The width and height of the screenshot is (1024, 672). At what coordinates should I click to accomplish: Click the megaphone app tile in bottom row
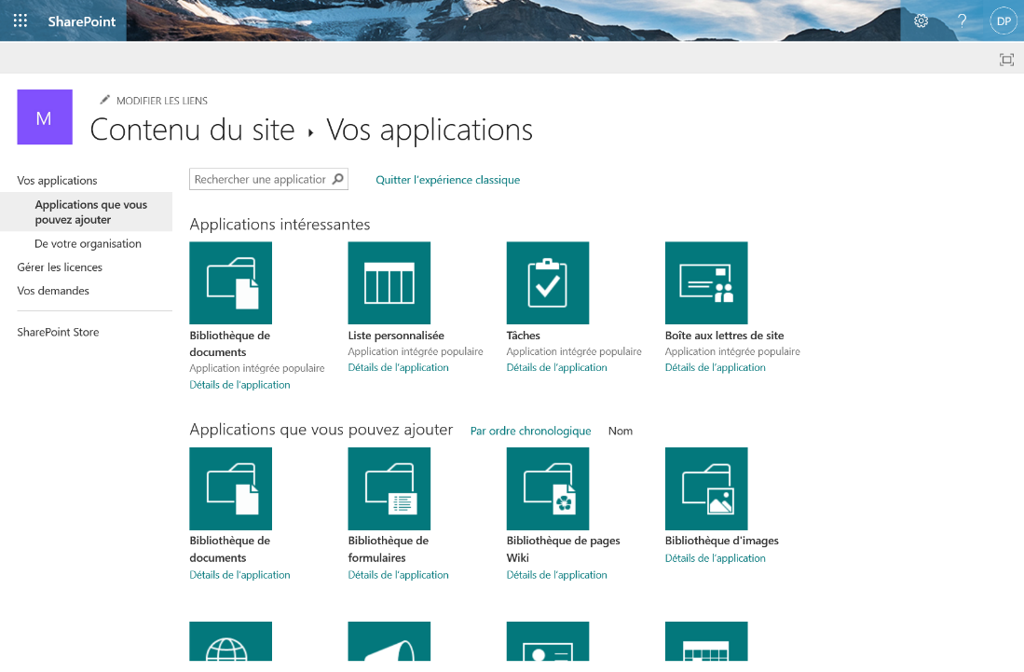[389, 641]
